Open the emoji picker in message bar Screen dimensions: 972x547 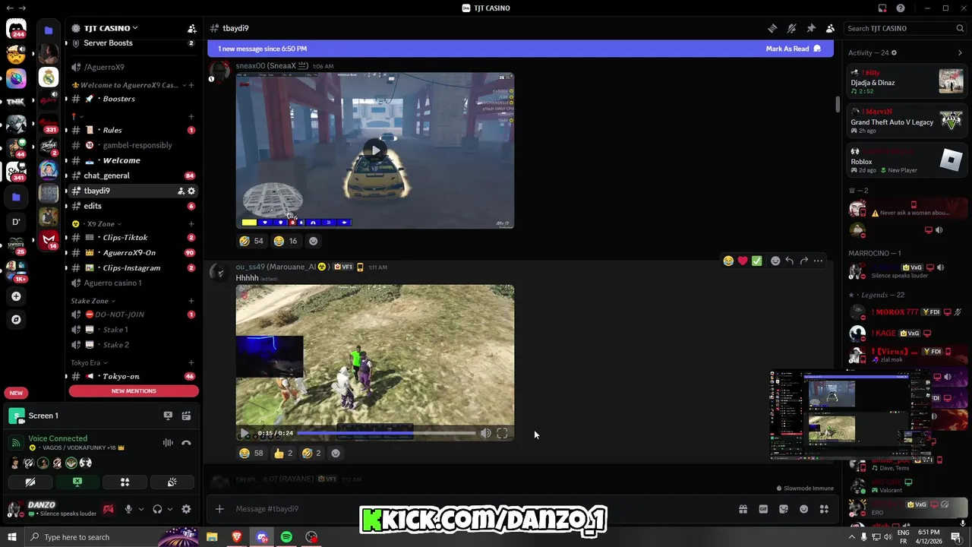point(803,509)
